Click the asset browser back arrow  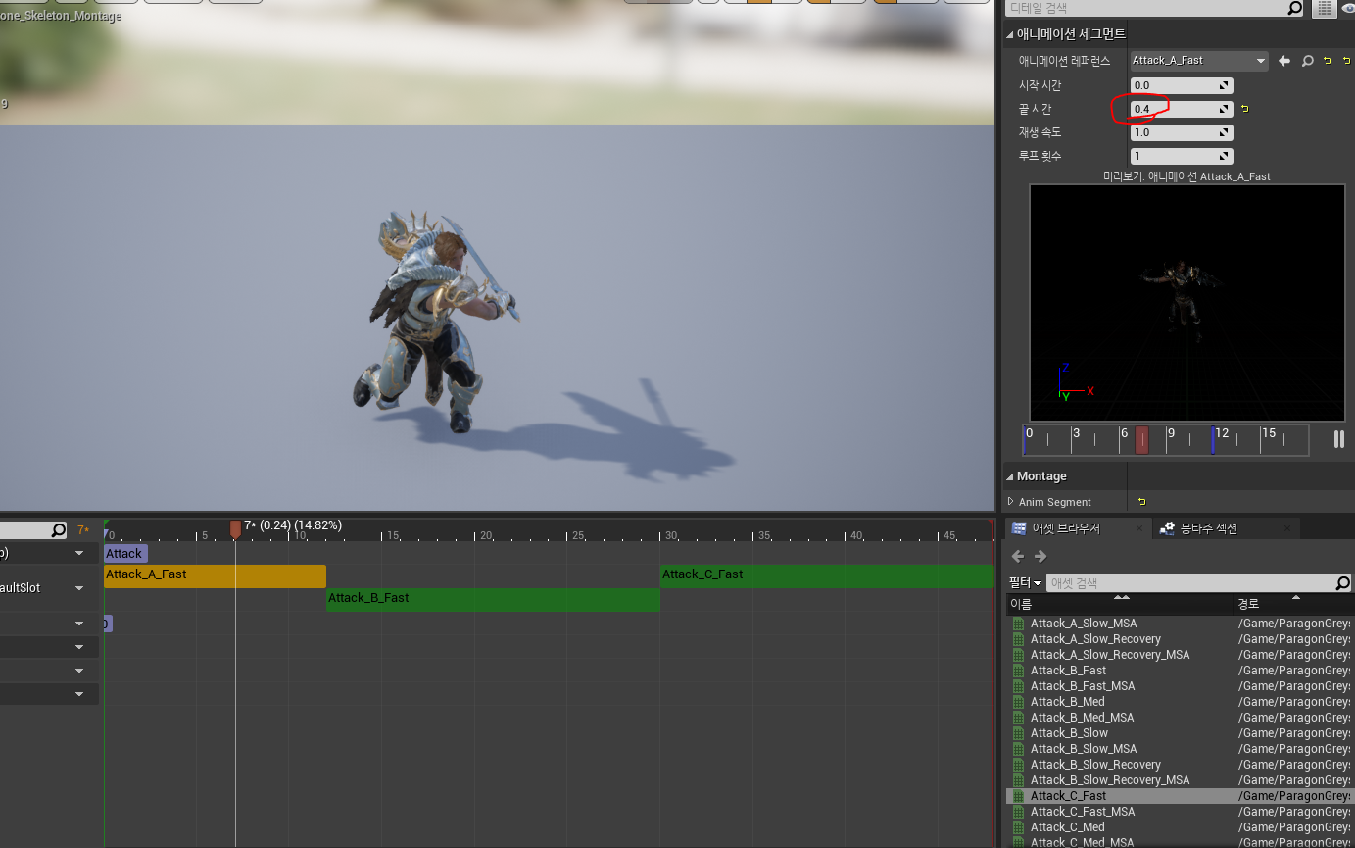(1017, 557)
